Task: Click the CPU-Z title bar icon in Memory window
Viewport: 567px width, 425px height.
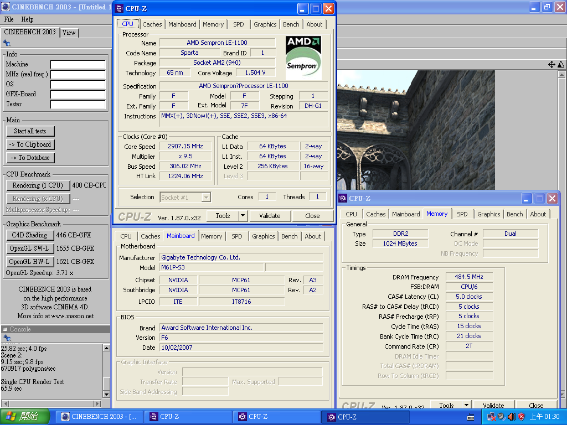Action: point(342,199)
